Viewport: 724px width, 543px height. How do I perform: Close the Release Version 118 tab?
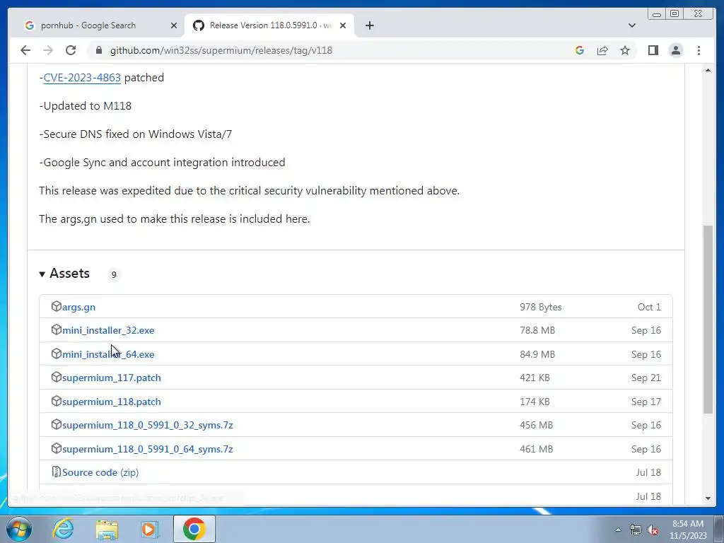coord(343,25)
